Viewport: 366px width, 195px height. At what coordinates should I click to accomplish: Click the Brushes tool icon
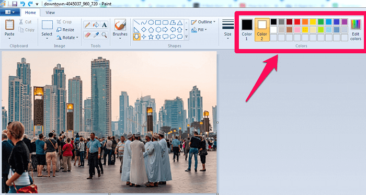120,25
